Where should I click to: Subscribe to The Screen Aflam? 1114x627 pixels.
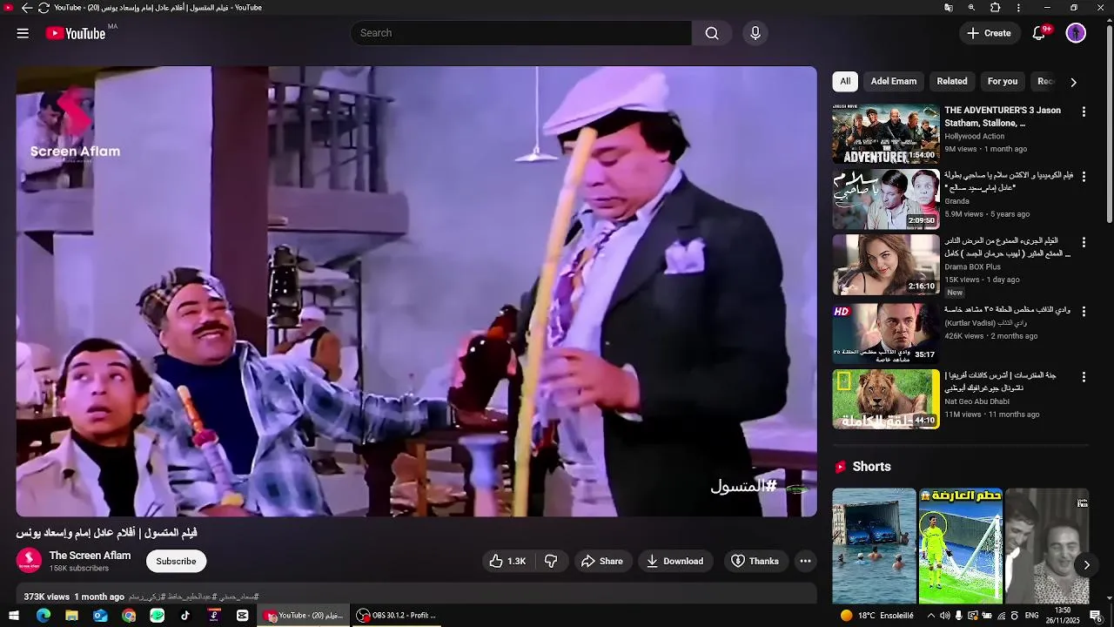[176, 562]
